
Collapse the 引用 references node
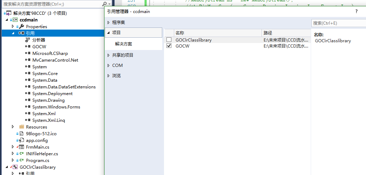(13, 33)
